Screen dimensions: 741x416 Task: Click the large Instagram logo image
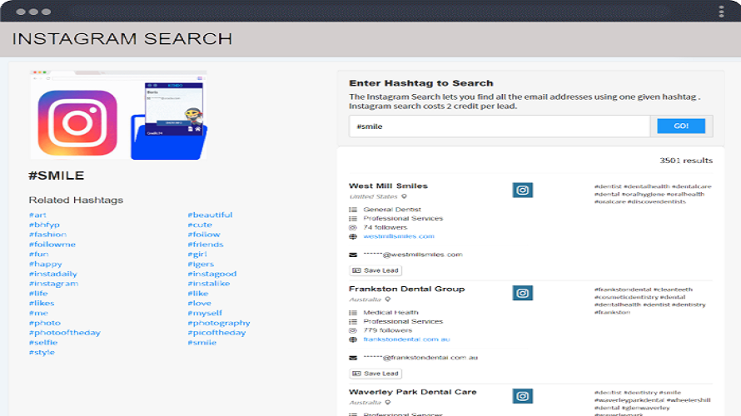pos(77,123)
